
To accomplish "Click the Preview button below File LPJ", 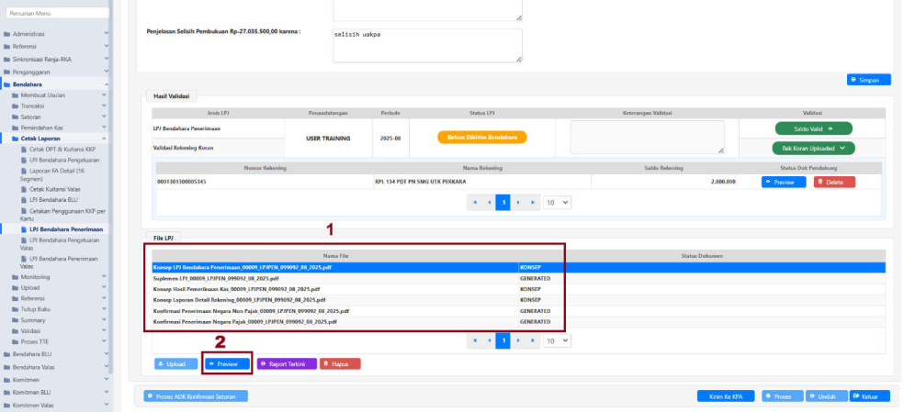I will click(x=227, y=364).
